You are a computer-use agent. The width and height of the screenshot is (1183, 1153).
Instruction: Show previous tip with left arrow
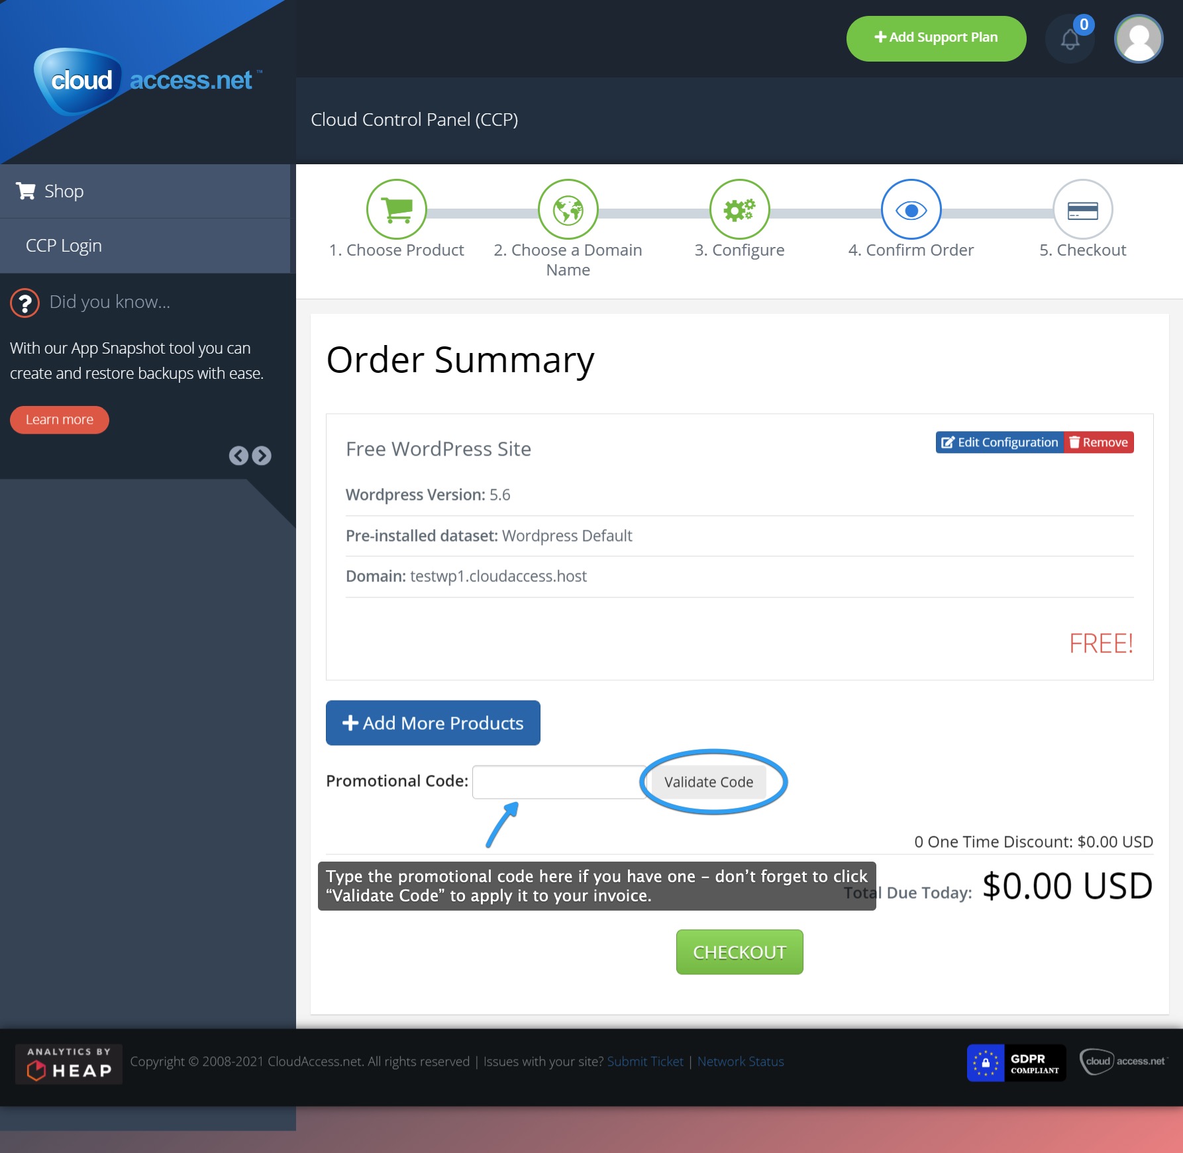coord(238,456)
